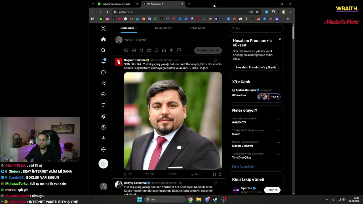Open the rocket icon in X sidebar
The height and width of the screenshot is (204, 363).
(103, 116)
